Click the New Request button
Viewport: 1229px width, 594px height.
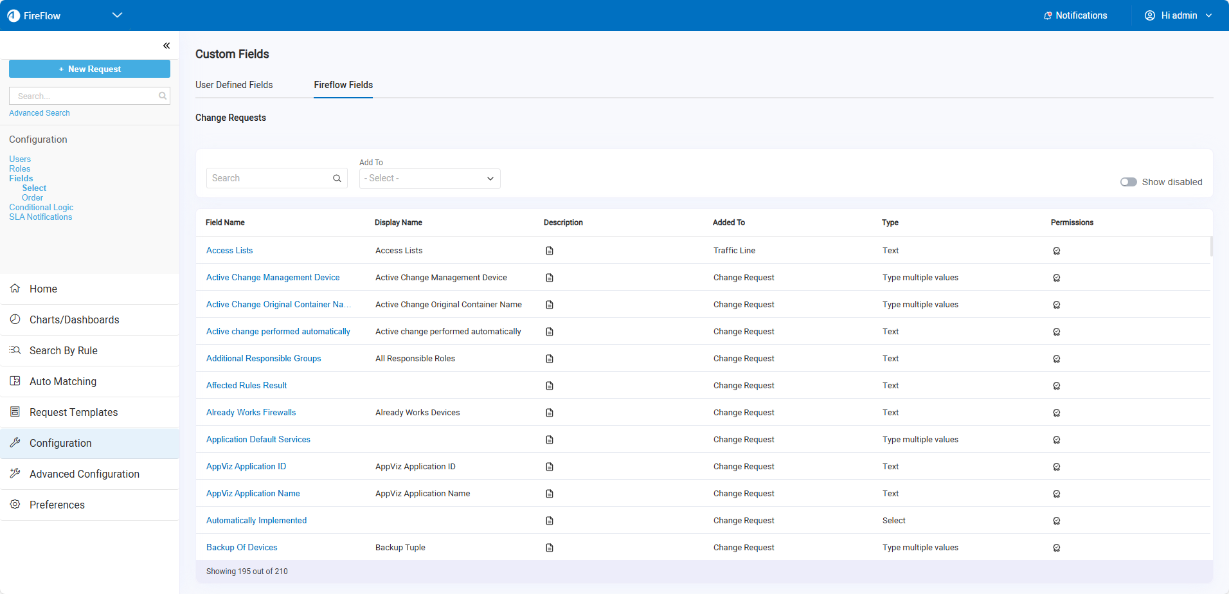pos(89,69)
